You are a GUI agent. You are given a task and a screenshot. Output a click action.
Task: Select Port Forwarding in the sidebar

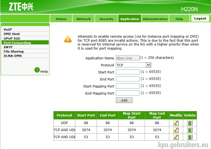click(25, 43)
